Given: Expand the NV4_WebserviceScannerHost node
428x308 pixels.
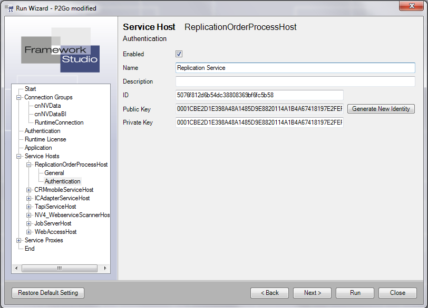Looking at the screenshot, I should click(x=28, y=215).
